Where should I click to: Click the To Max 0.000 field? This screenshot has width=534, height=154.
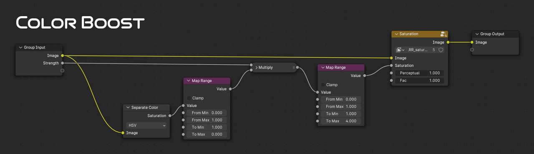tap(207, 134)
